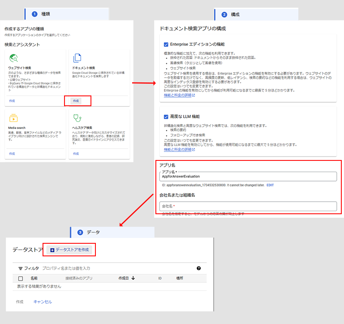Click the ドキュメント検索 card title
This screenshot has height=324, width=344.
point(84,68)
